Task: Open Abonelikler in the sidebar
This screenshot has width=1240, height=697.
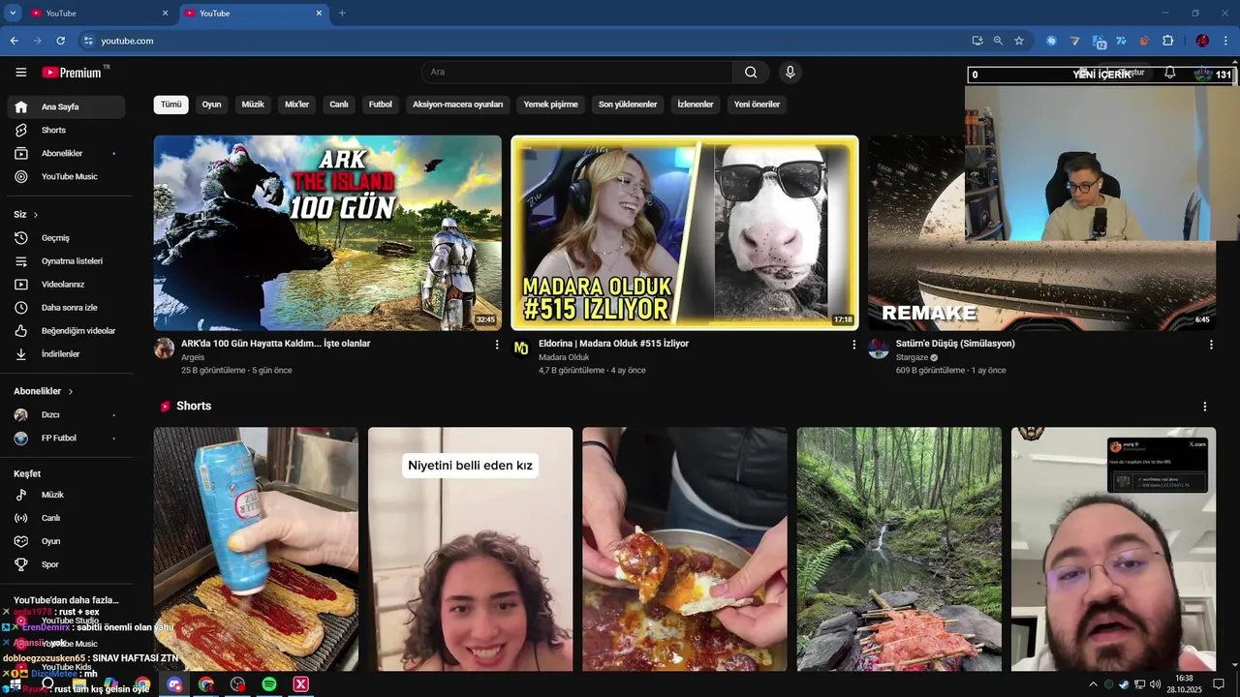Action: pyautogui.click(x=66, y=153)
